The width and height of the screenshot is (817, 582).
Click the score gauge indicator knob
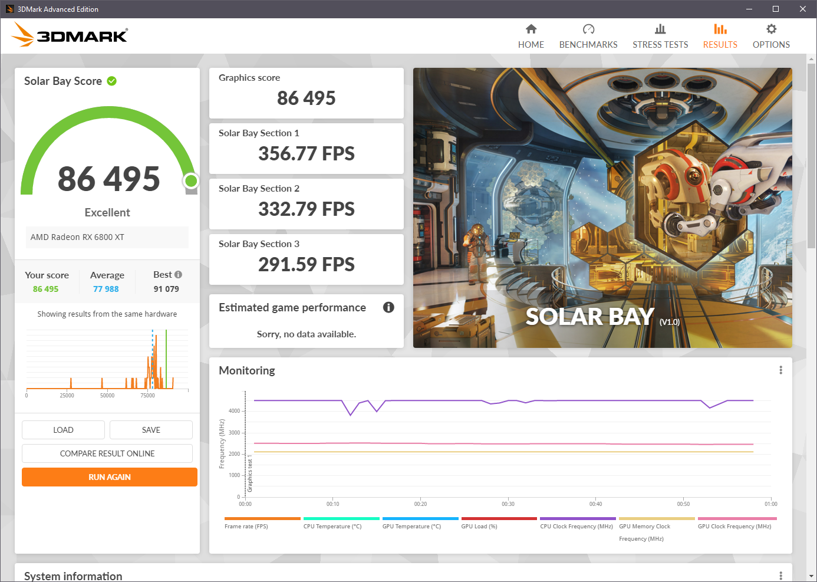coord(190,181)
